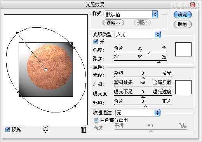Image resolution: width=202 pixels, height=142 pixels.
Task: Click the 取消 cancel button
Action: pos(183,24)
